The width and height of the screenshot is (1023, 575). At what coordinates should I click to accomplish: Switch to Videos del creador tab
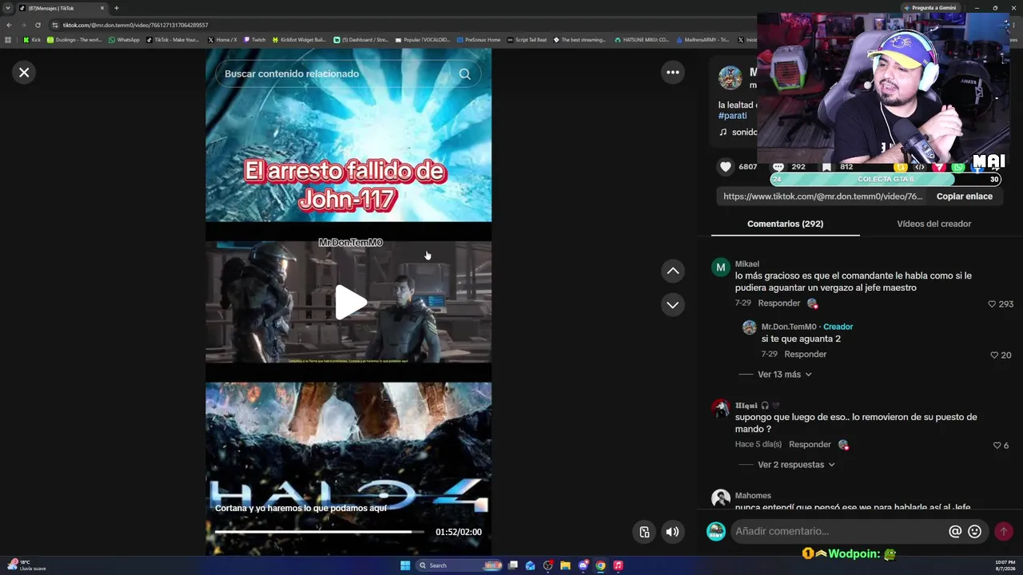tap(933, 224)
